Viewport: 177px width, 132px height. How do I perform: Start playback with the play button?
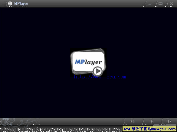pyautogui.click(x=152, y=121)
